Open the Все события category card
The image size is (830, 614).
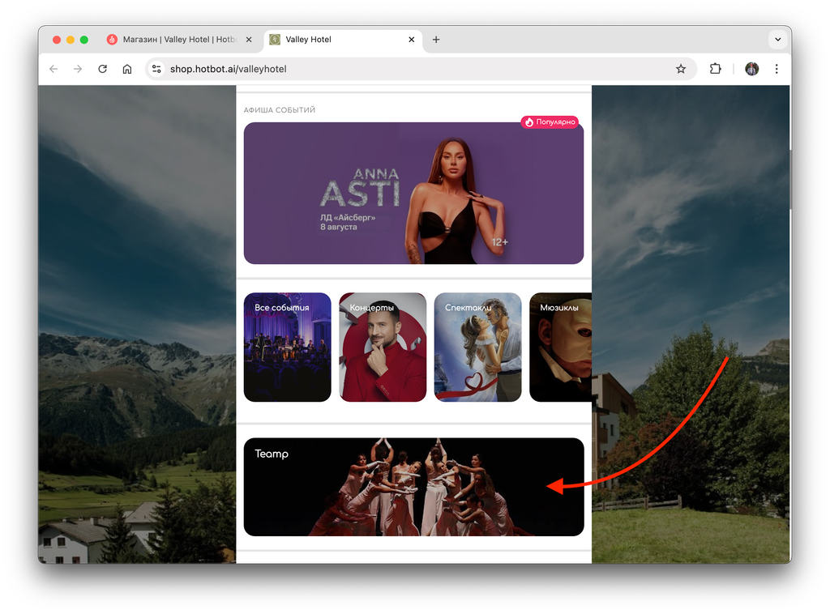[288, 347]
